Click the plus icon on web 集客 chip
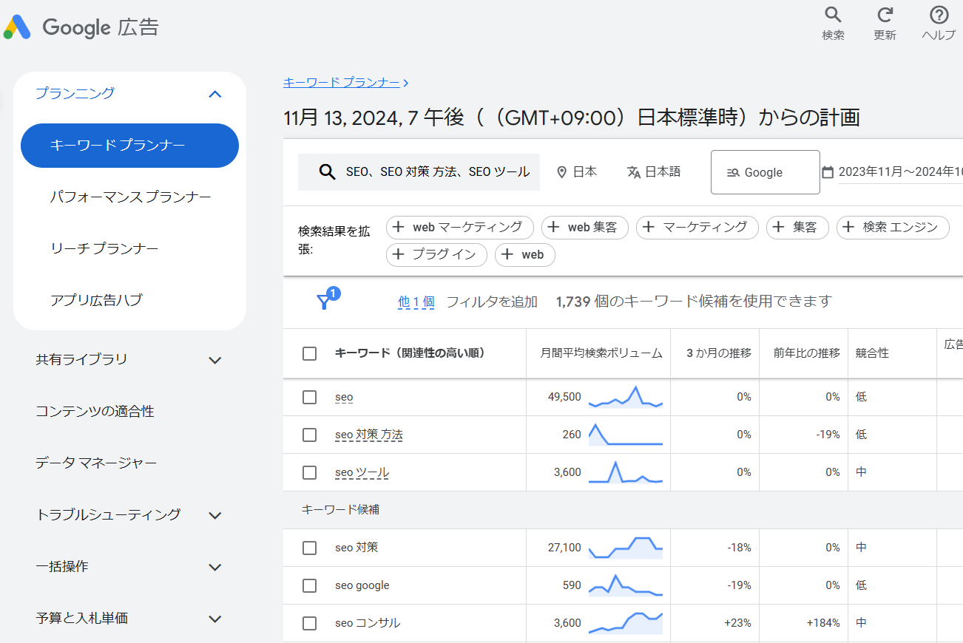 click(553, 227)
